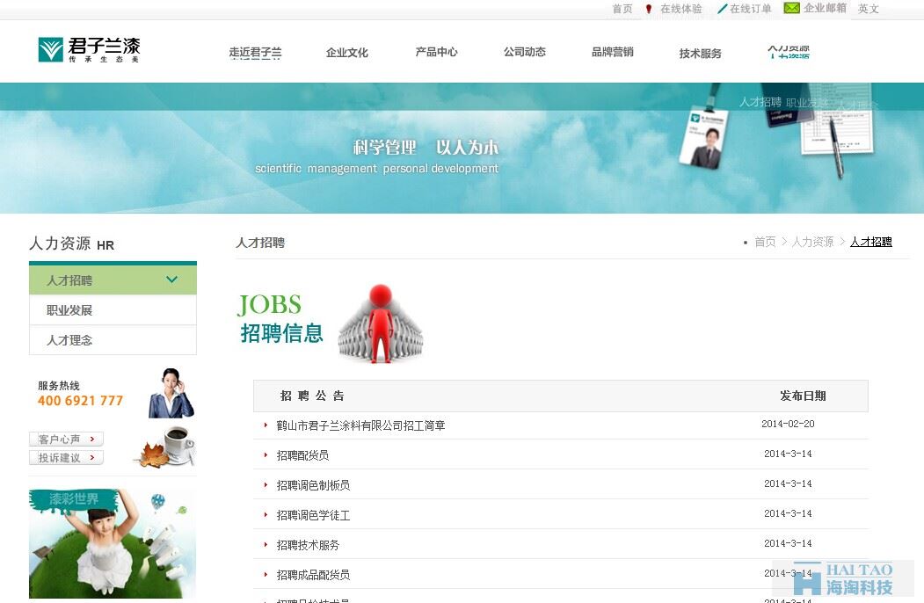Click the red bullet beside 招聘调色学徒工
The image size is (924, 603).
tap(266, 514)
